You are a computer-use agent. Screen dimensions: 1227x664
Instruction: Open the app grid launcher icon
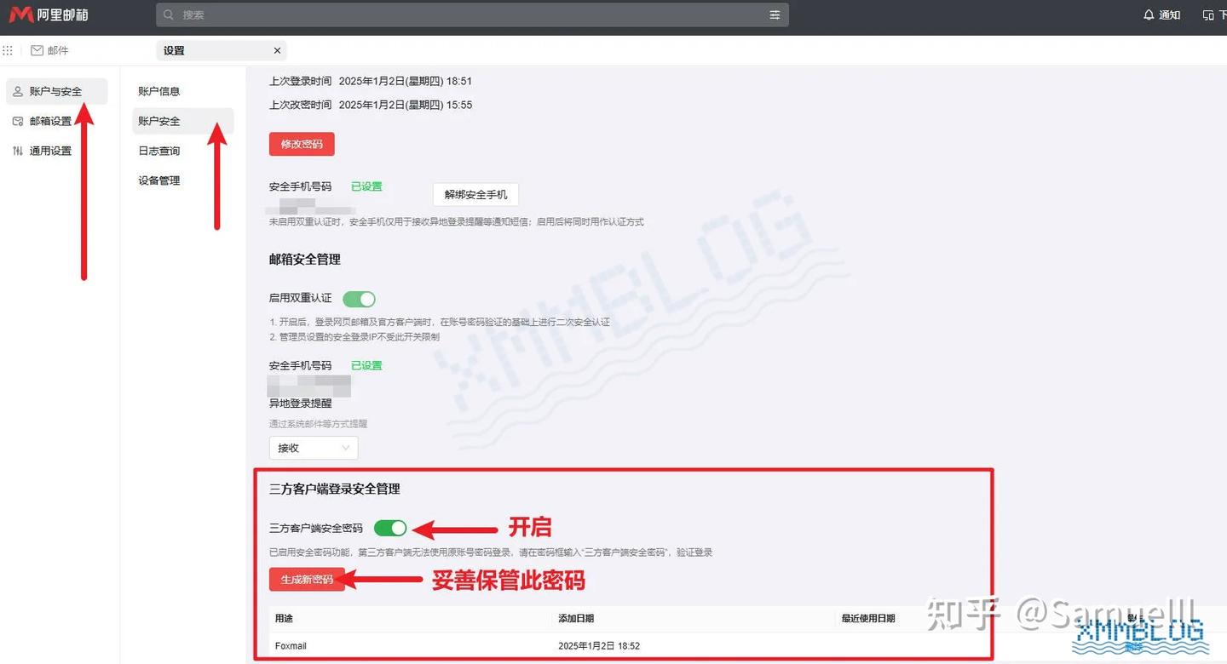pyautogui.click(x=8, y=50)
